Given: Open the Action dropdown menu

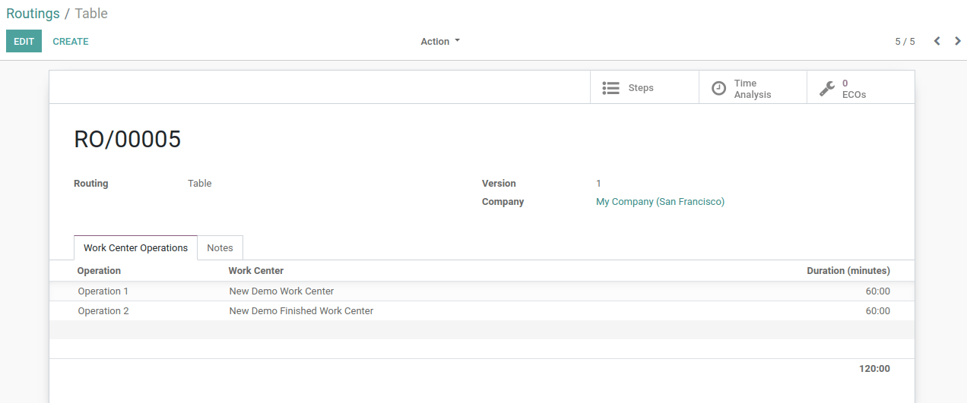Looking at the screenshot, I should tap(440, 42).
